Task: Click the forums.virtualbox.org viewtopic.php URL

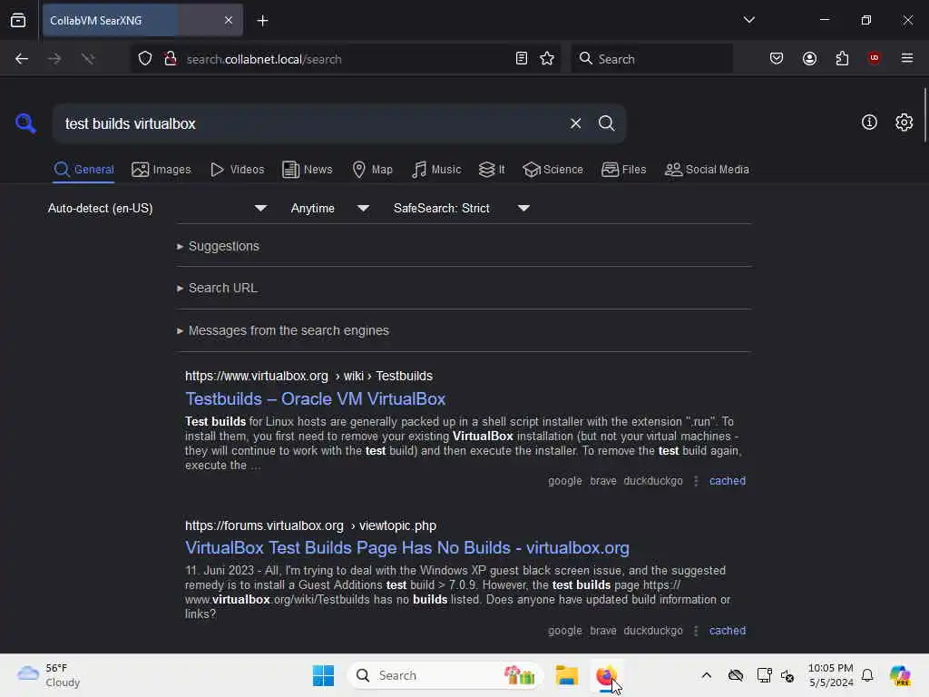Action: pyautogui.click(x=310, y=525)
